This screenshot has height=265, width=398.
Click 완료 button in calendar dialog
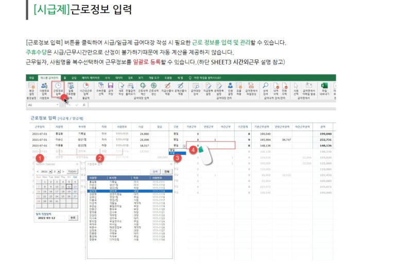pyautogui.click(x=73, y=218)
